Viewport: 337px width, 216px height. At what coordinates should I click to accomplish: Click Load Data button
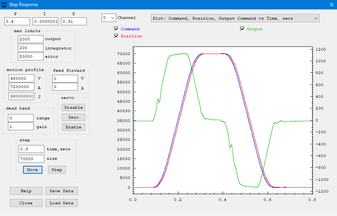(61, 203)
